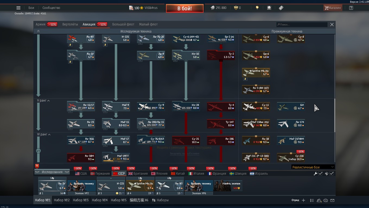Image resolution: width=369 pixels, height=208 pixels.
Task: Open the squad list icon
Action: pyautogui.click(x=312, y=200)
